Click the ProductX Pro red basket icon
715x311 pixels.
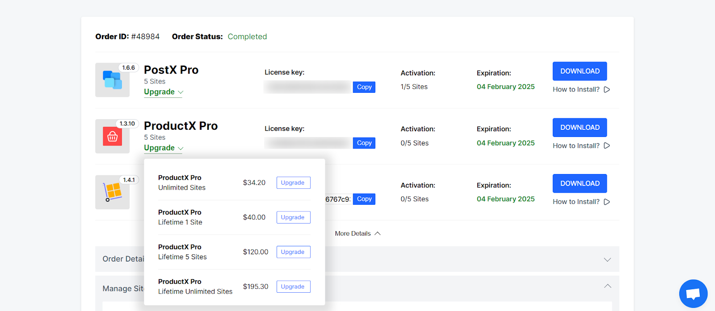pos(112,136)
